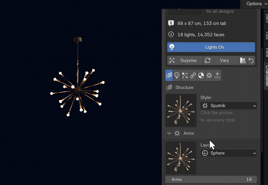Image resolution: width=268 pixels, height=185 pixels.
Task: Click the Surprise button
Action: (x=185, y=61)
